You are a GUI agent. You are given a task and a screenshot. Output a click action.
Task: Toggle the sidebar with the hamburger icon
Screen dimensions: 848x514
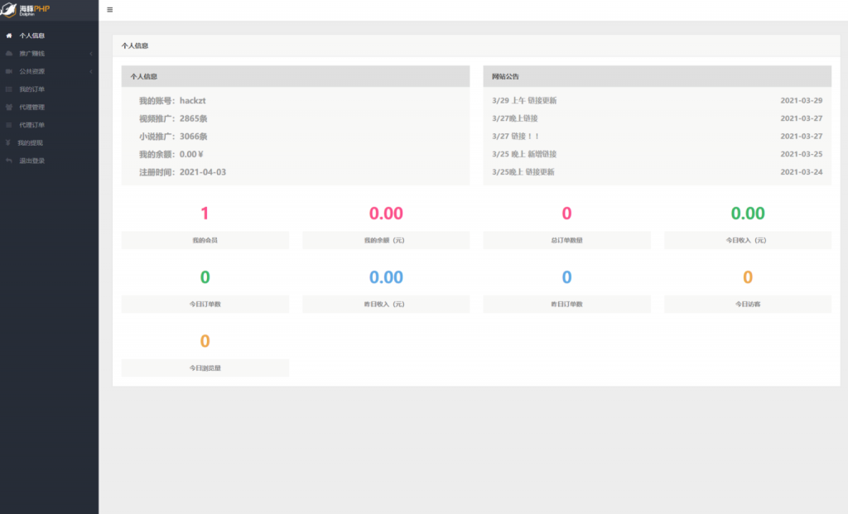(110, 10)
